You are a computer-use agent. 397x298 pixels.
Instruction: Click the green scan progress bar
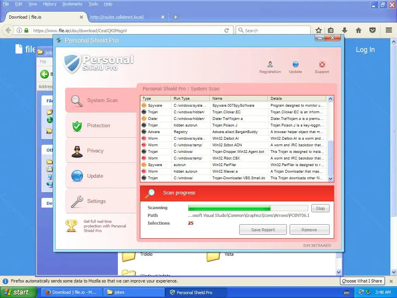(248, 208)
